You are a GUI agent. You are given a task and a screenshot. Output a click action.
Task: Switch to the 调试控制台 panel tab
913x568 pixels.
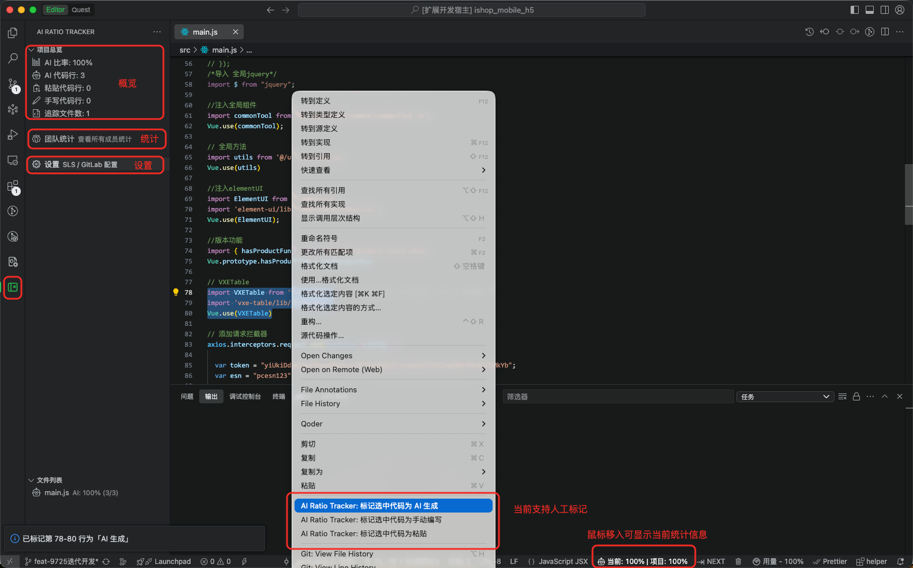click(245, 396)
